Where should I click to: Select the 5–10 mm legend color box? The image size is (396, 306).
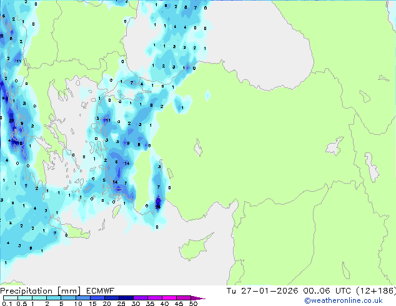(68, 298)
